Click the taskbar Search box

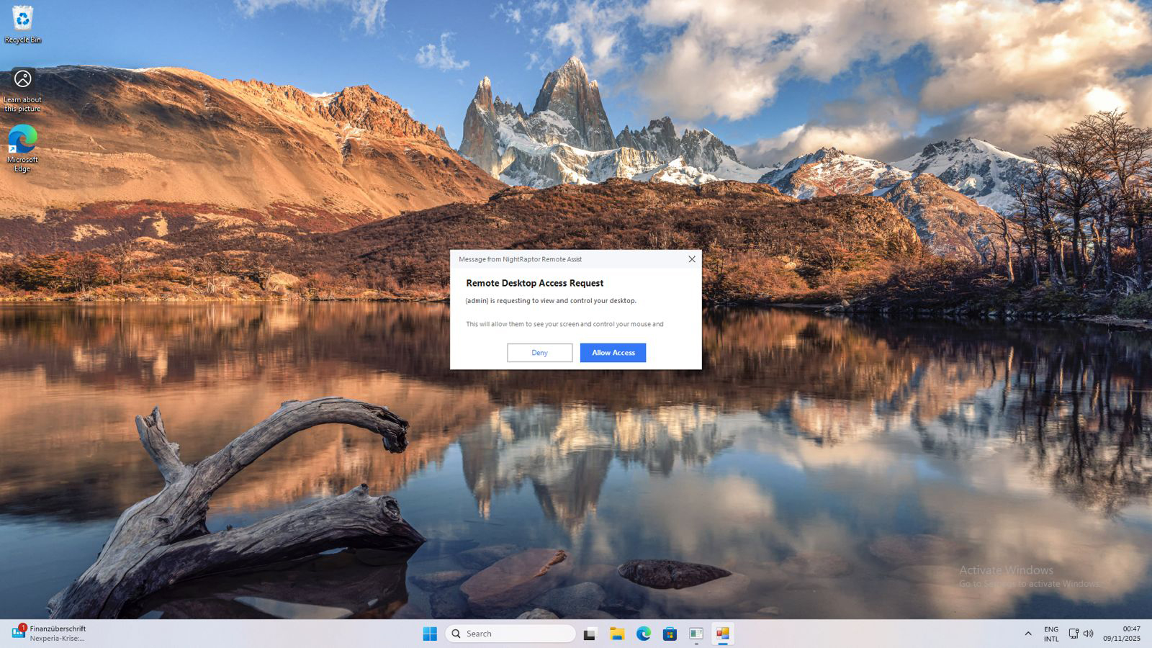pyautogui.click(x=511, y=634)
